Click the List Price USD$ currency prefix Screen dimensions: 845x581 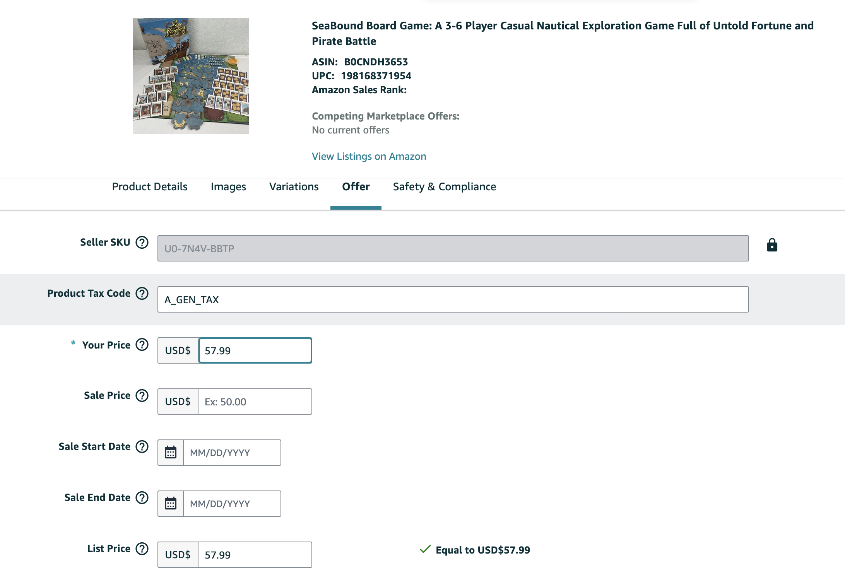tap(178, 555)
